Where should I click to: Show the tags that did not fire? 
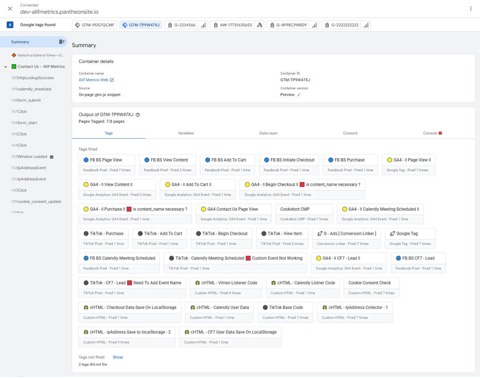click(118, 357)
